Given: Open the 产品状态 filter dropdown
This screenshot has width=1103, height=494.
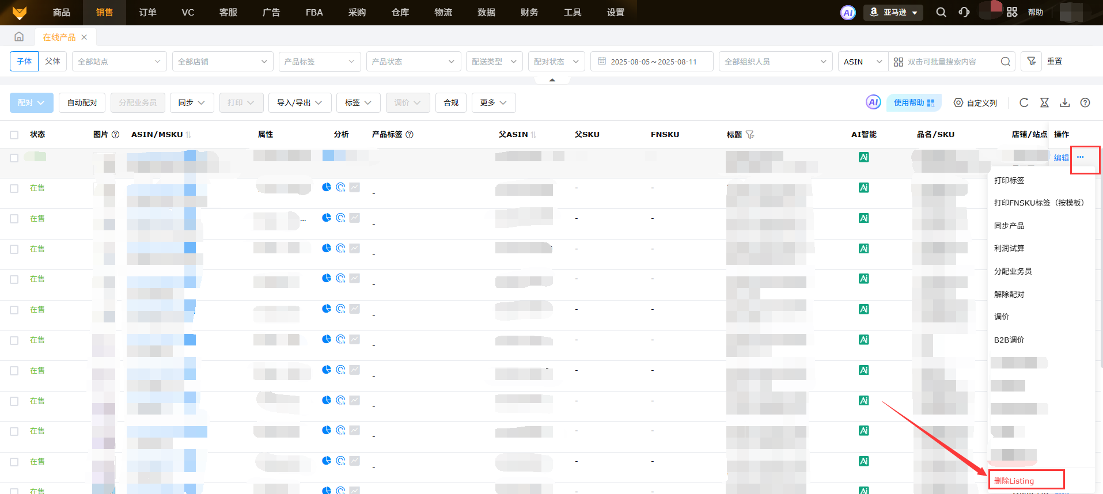Looking at the screenshot, I should [x=413, y=62].
